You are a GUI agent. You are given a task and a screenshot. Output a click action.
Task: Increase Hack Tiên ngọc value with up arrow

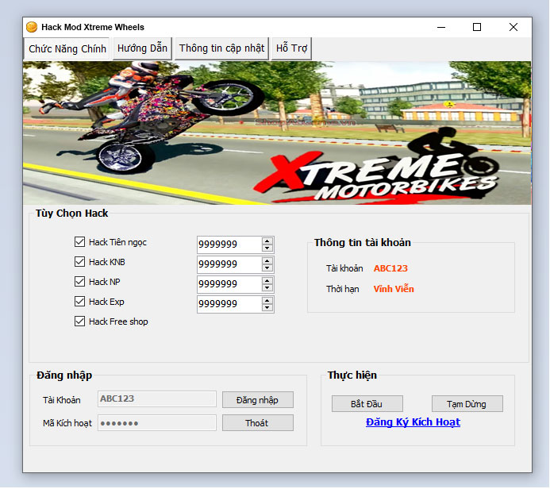pyautogui.click(x=267, y=241)
